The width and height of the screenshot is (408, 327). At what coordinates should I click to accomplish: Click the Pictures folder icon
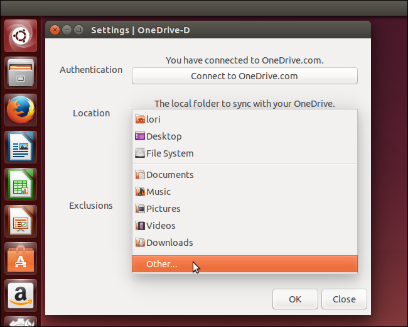140,209
